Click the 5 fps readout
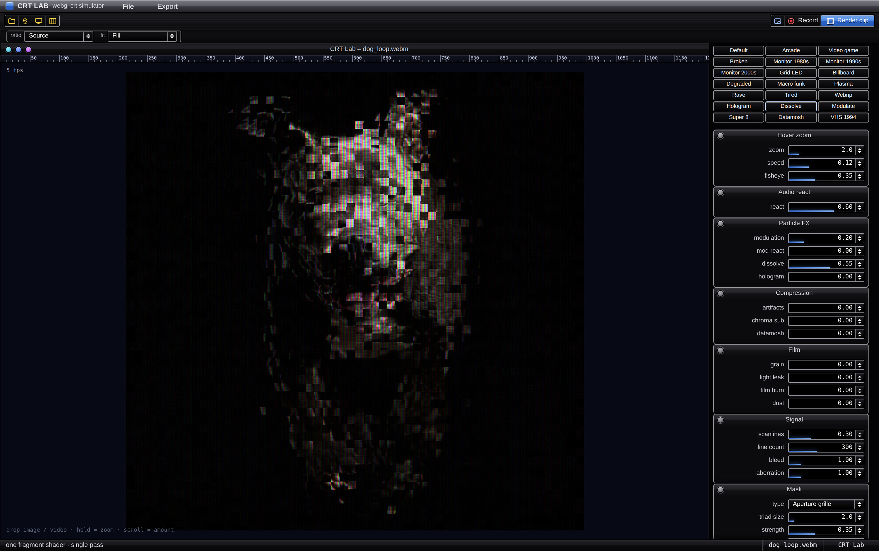This screenshot has height=551, width=879. click(x=15, y=70)
